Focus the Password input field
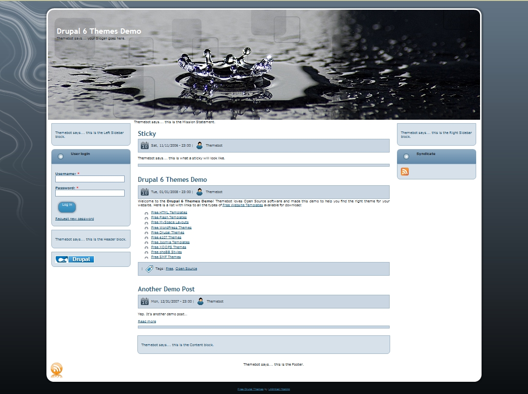 (90, 193)
